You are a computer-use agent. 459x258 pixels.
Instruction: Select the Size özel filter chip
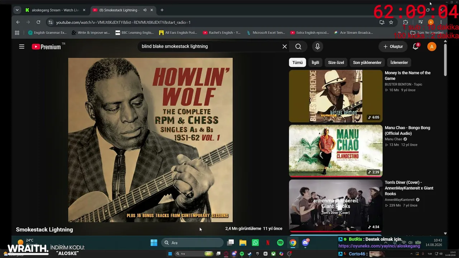click(x=336, y=62)
